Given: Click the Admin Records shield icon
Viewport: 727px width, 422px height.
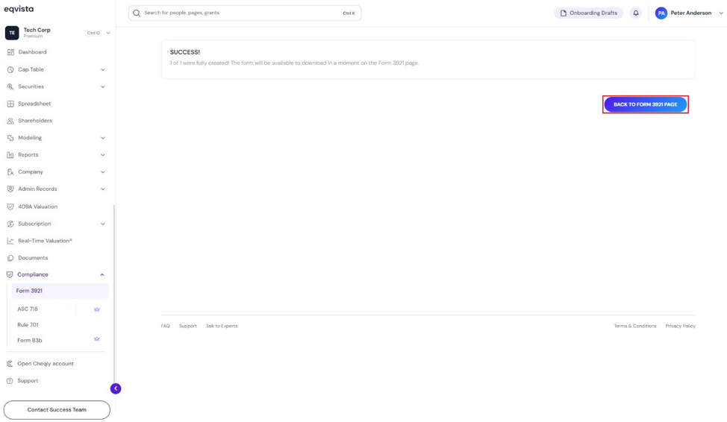Looking at the screenshot, I should [10, 189].
